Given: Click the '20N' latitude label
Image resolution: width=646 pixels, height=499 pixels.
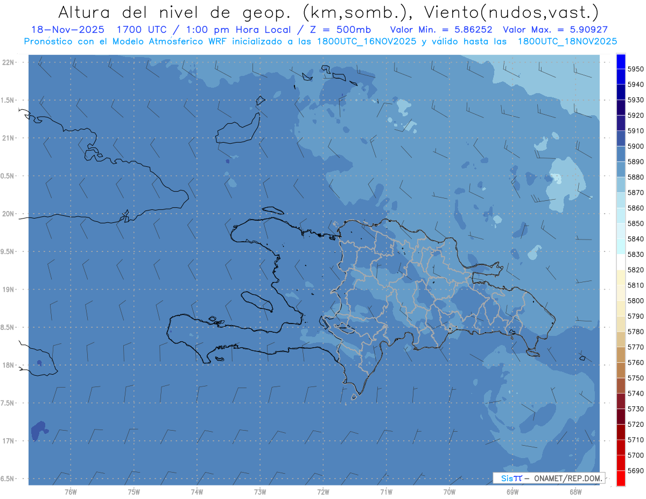Looking at the screenshot, I should click(8, 214).
